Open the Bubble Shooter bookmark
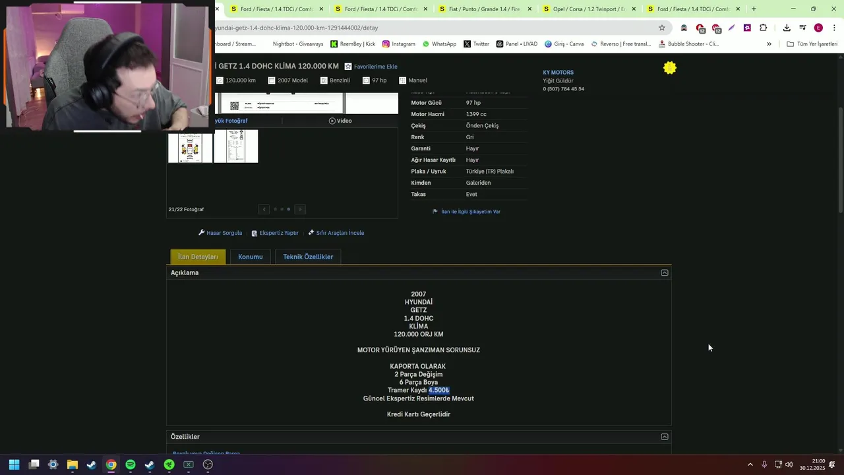 [x=688, y=44]
